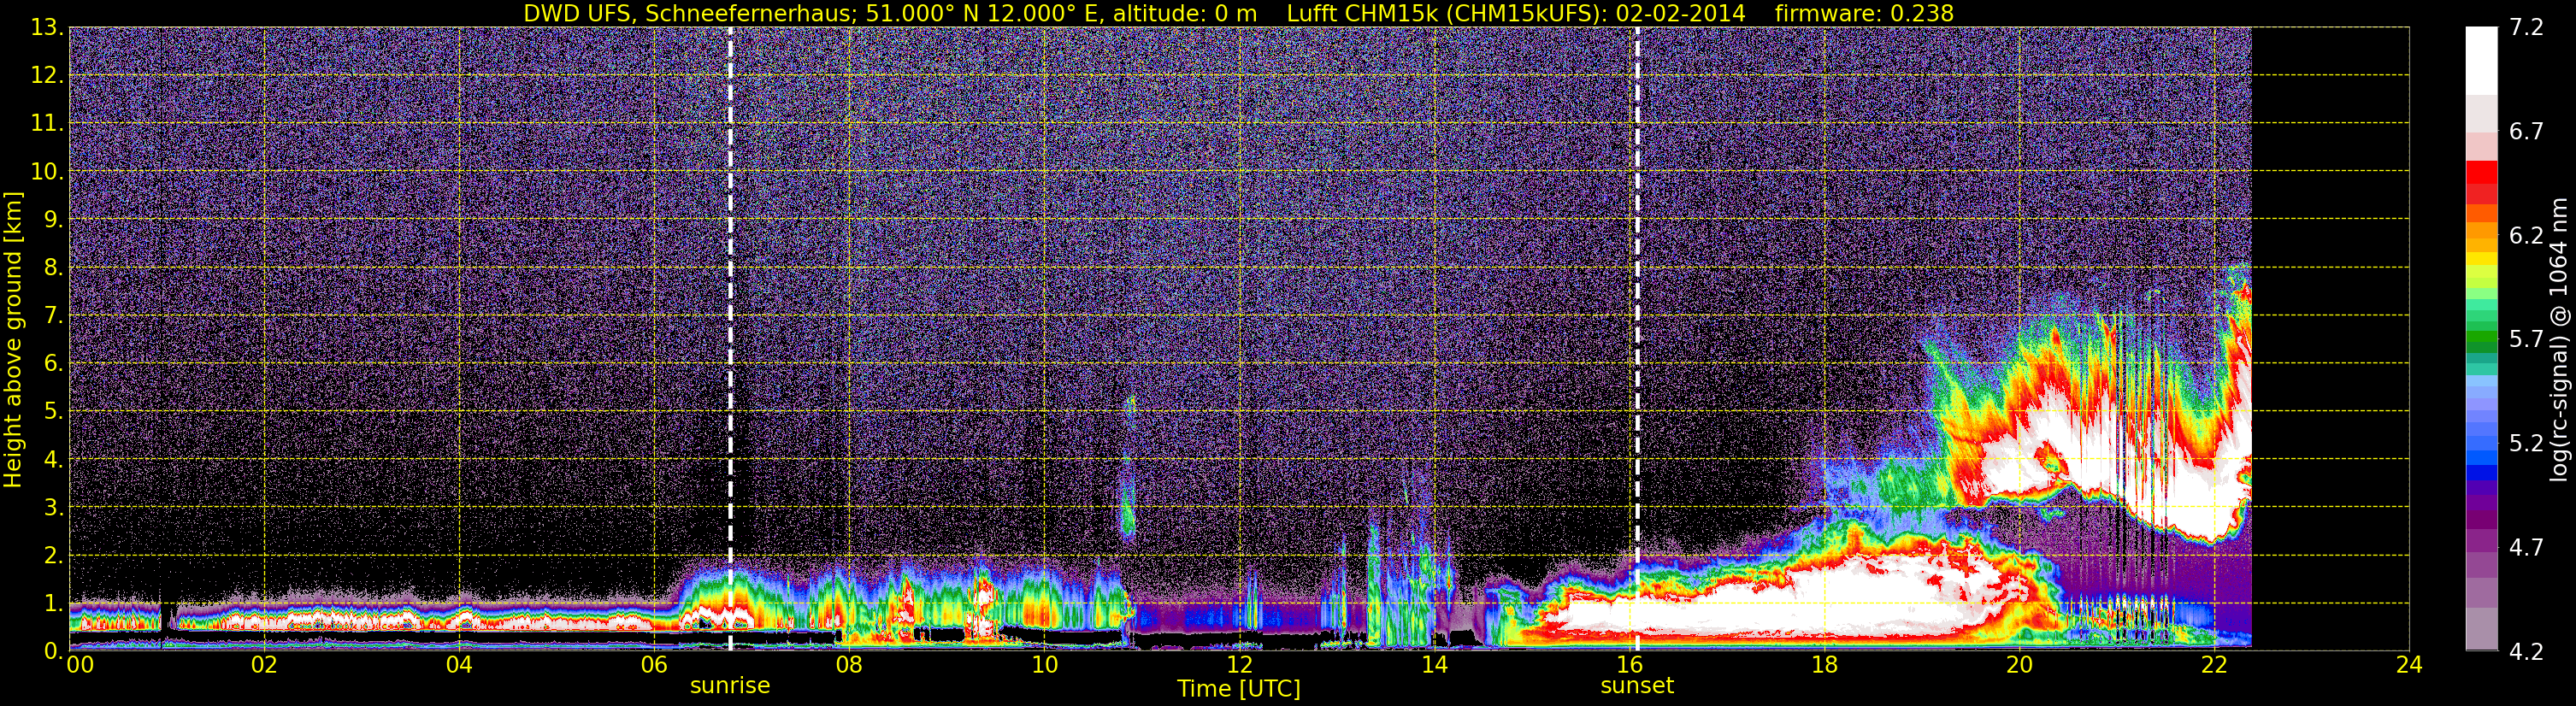
Task: Click the time axis tick "12"
Action: [x=1239, y=664]
